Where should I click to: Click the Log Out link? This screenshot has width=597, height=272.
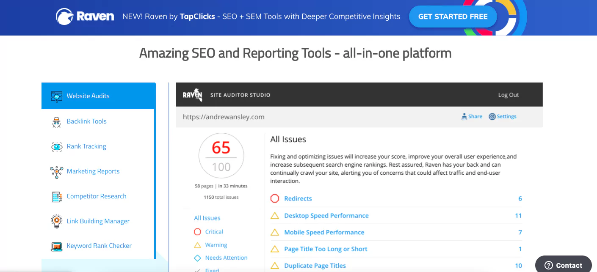click(x=509, y=95)
